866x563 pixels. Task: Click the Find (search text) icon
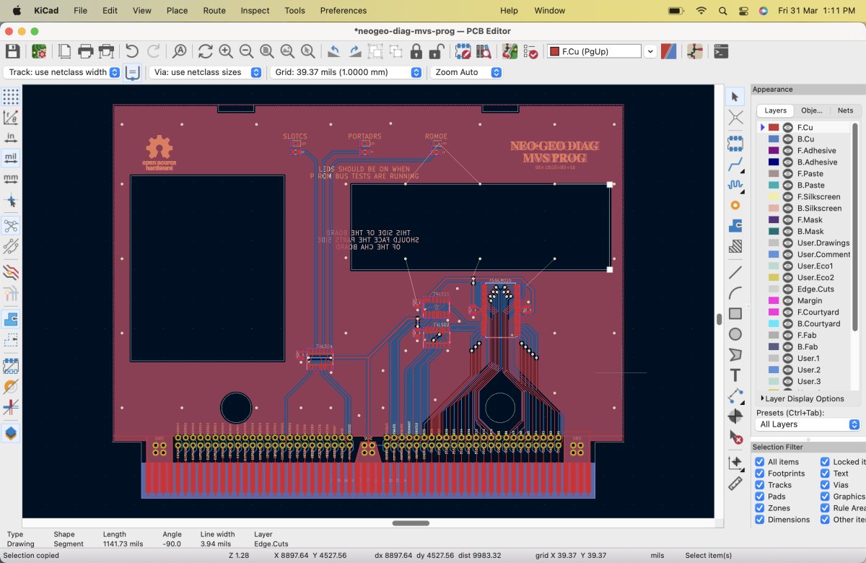tap(179, 51)
